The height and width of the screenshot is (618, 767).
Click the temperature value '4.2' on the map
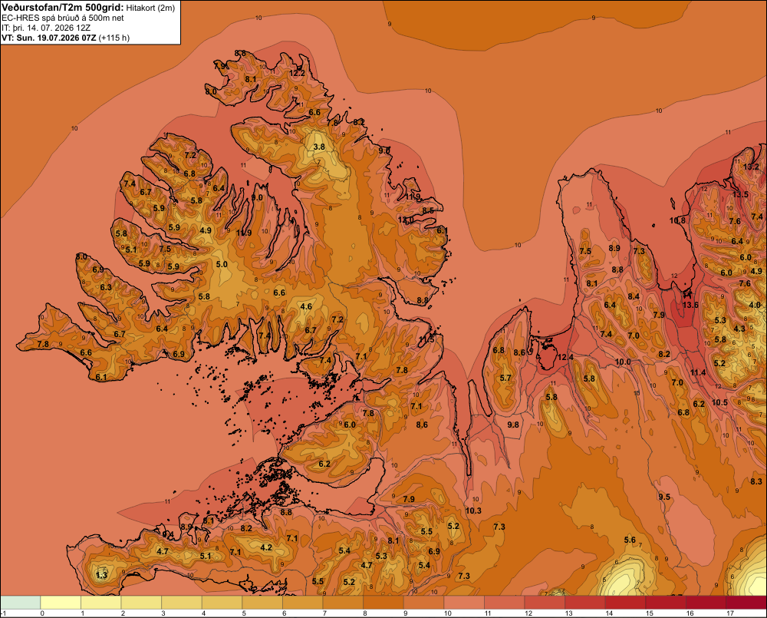tap(266, 547)
